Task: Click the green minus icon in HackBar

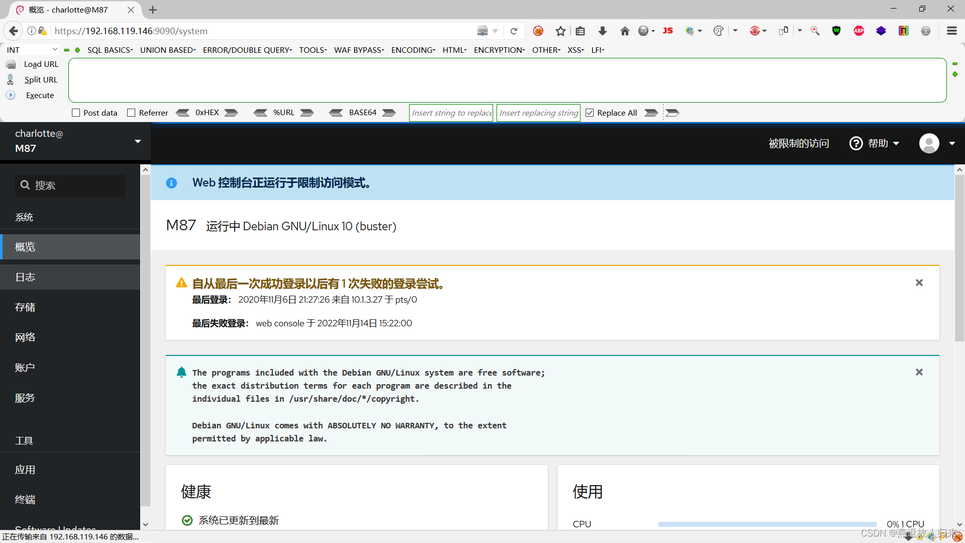Action: click(x=66, y=50)
